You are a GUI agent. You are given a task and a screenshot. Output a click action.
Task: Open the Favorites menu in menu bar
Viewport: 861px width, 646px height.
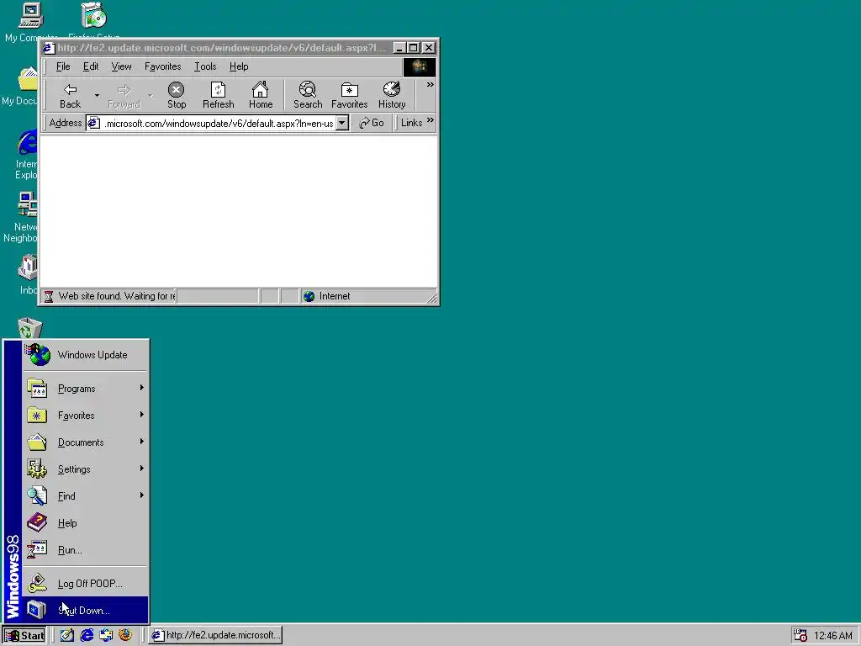coord(162,66)
